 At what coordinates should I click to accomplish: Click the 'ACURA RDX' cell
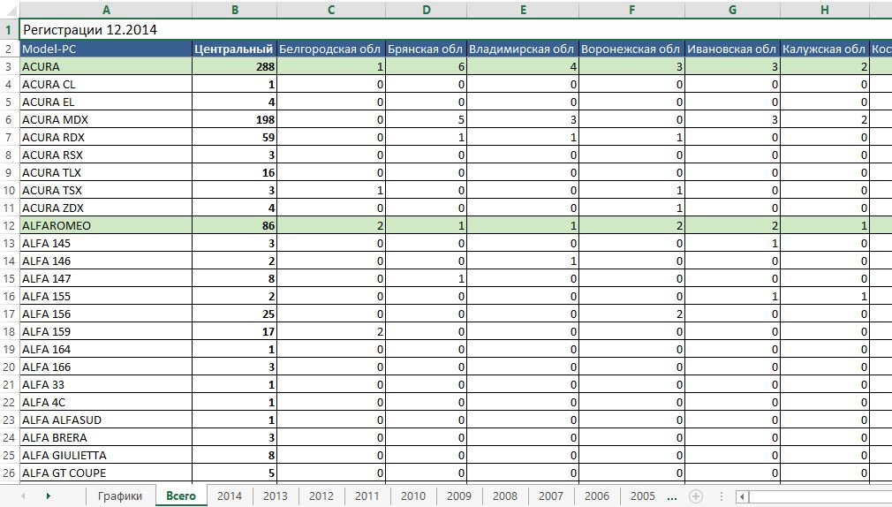(106, 137)
